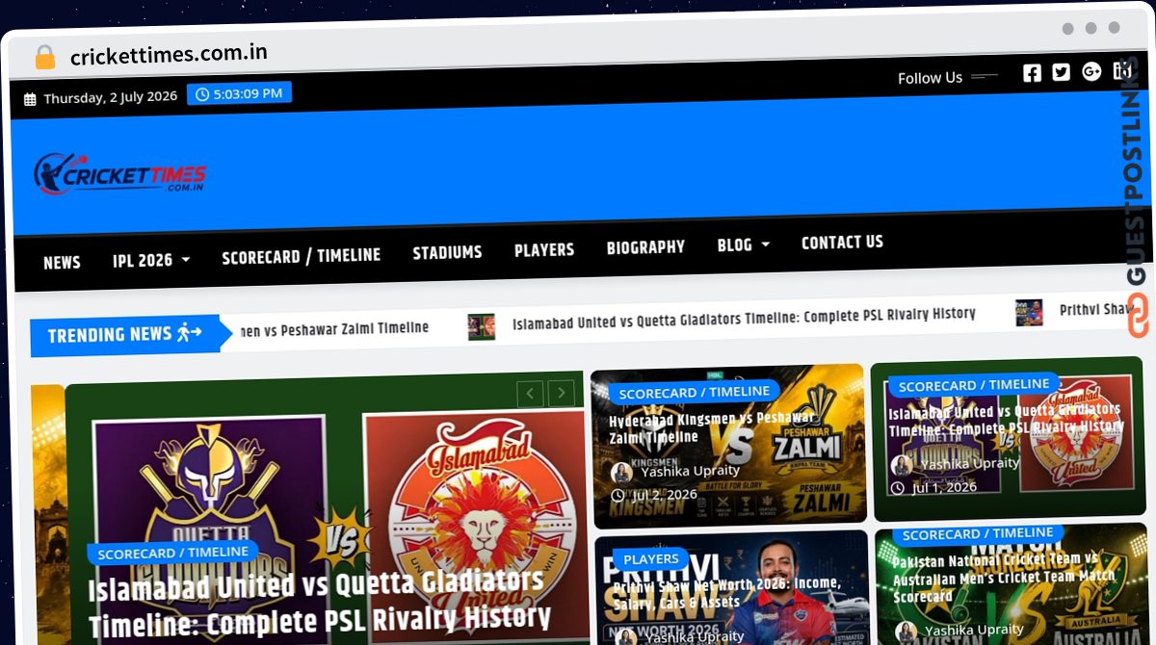
Task: Click clock icon next to Jul 2, 2026
Action: pyautogui.click(x=617, y=496)
